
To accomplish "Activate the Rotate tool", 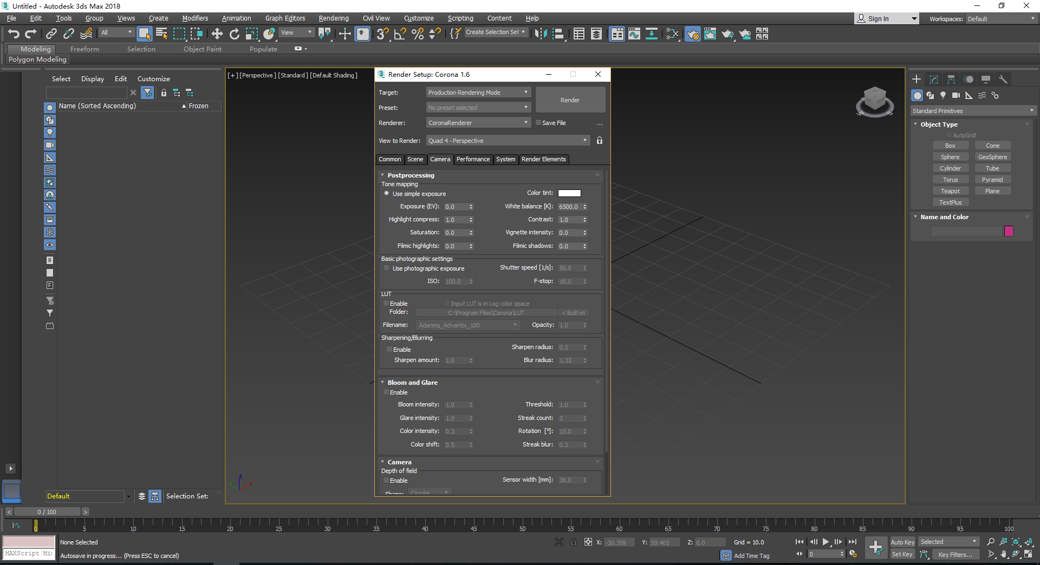I will point(234,34).
